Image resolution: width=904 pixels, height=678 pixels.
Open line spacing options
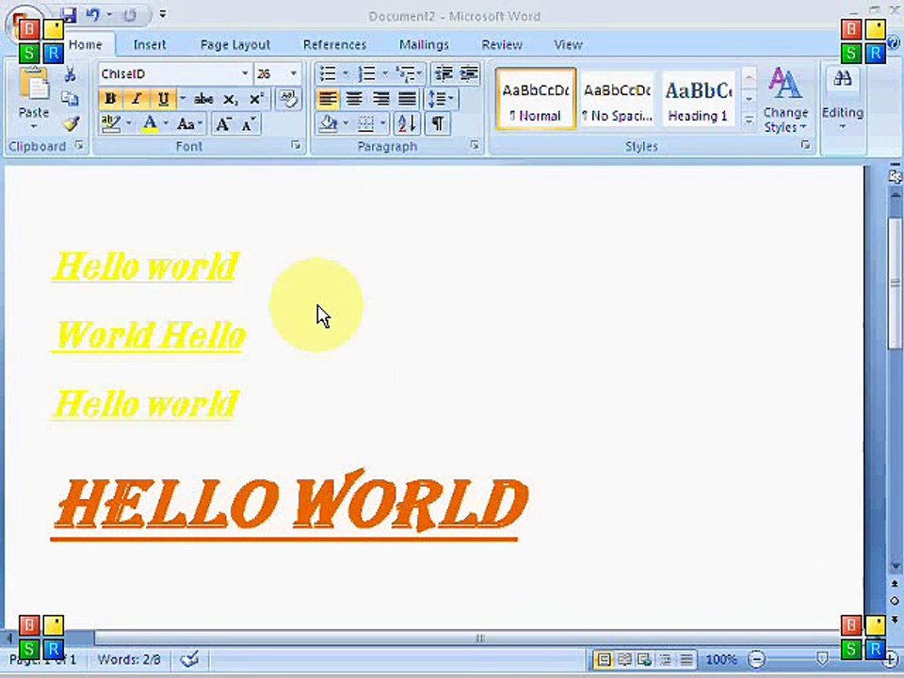point(441,99)
